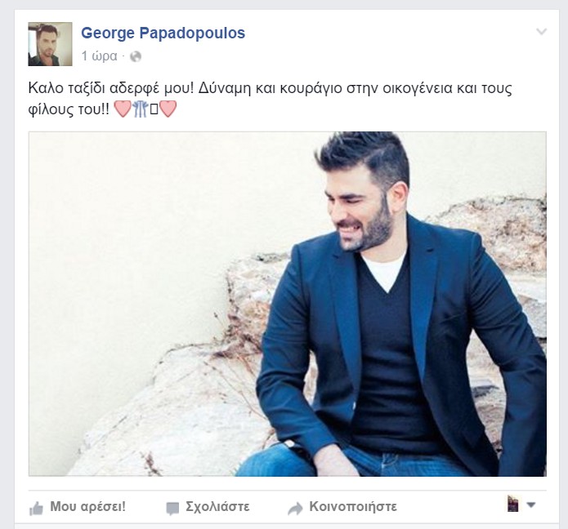The image size is (568, 529).
Task: Click the word 'Δύναμη' in post text
Action: pyautogui.click(x=225, y=89)
